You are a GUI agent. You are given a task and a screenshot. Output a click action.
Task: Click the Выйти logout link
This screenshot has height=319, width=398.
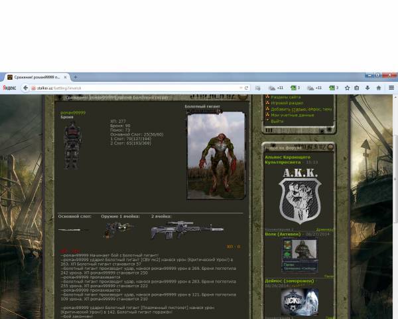[277, 122]
